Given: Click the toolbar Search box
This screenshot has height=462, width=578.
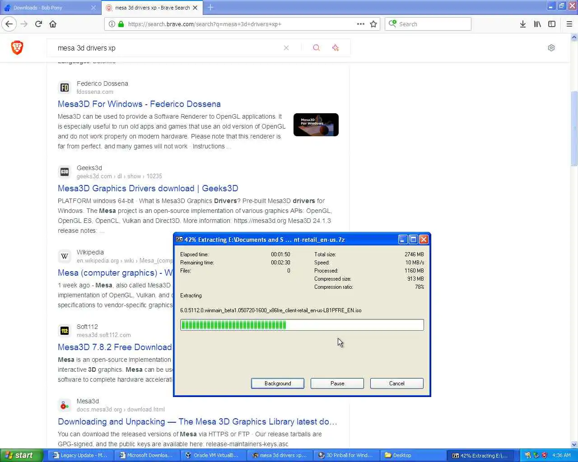Looking at the screenshot, I should [x=428, y=24].
